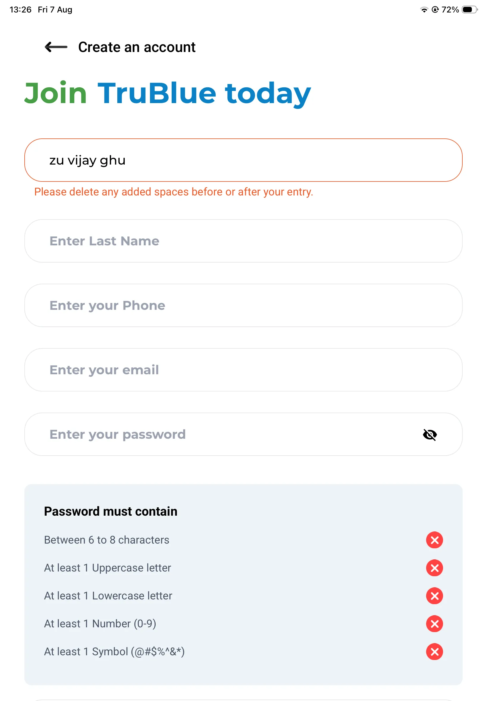Click the Create an account header title
This screenshot has width=487, height=701.
pyautogui.click(x=137, y=47)
